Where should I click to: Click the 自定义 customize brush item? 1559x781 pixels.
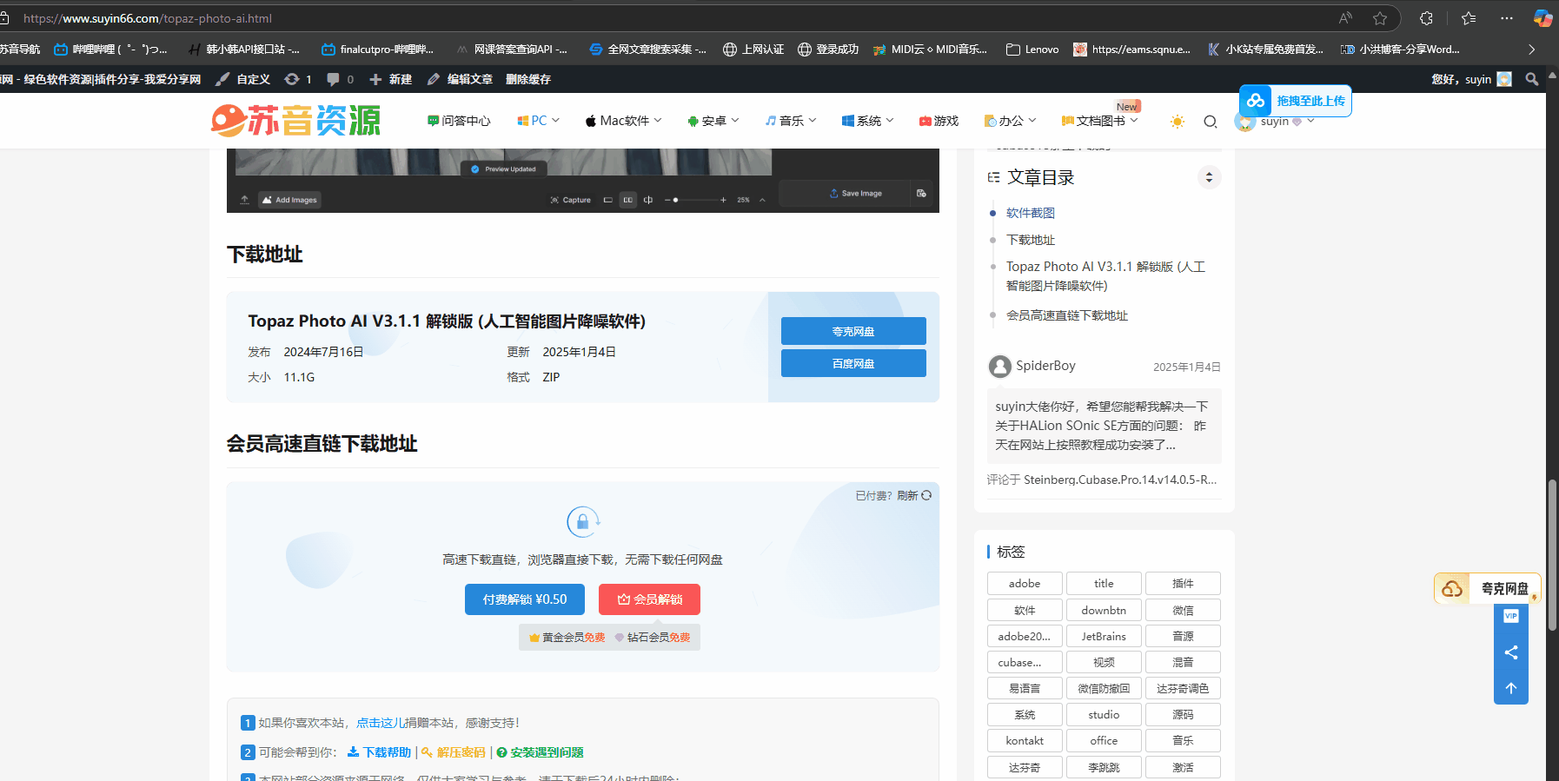click(242, 79)
